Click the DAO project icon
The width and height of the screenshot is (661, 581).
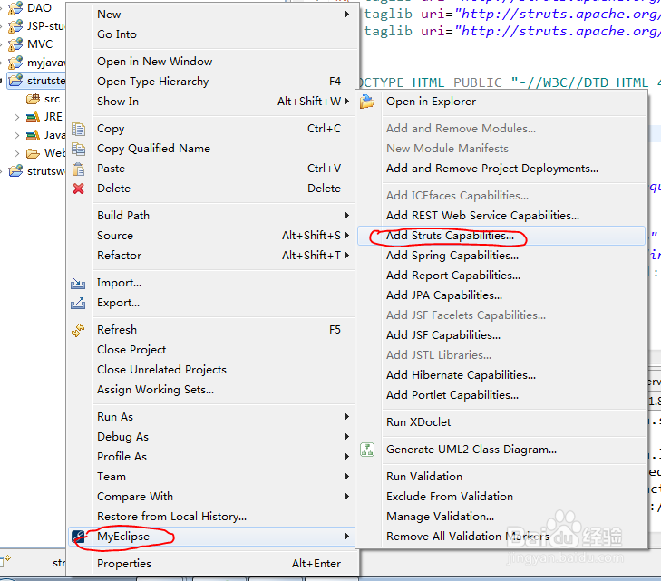point(15,8)
